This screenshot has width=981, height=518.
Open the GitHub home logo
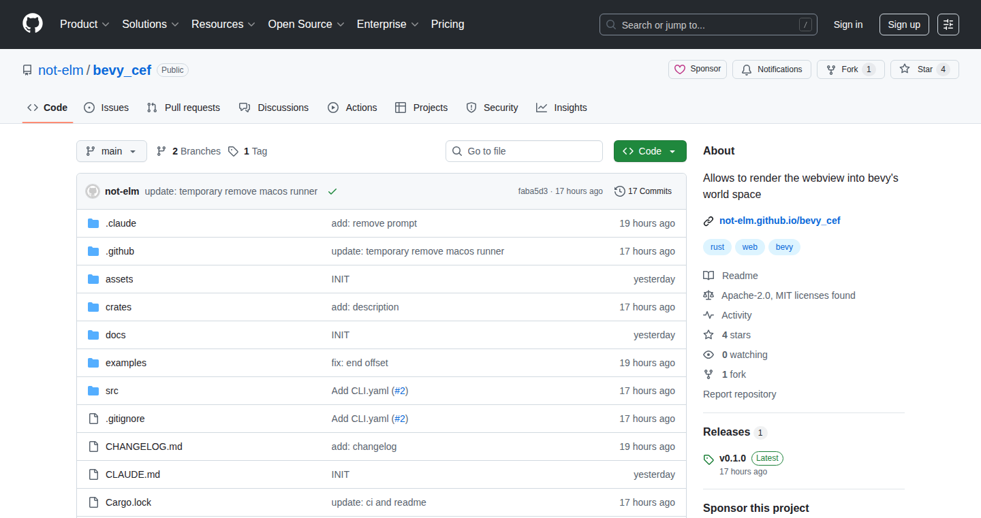point(33,24)
